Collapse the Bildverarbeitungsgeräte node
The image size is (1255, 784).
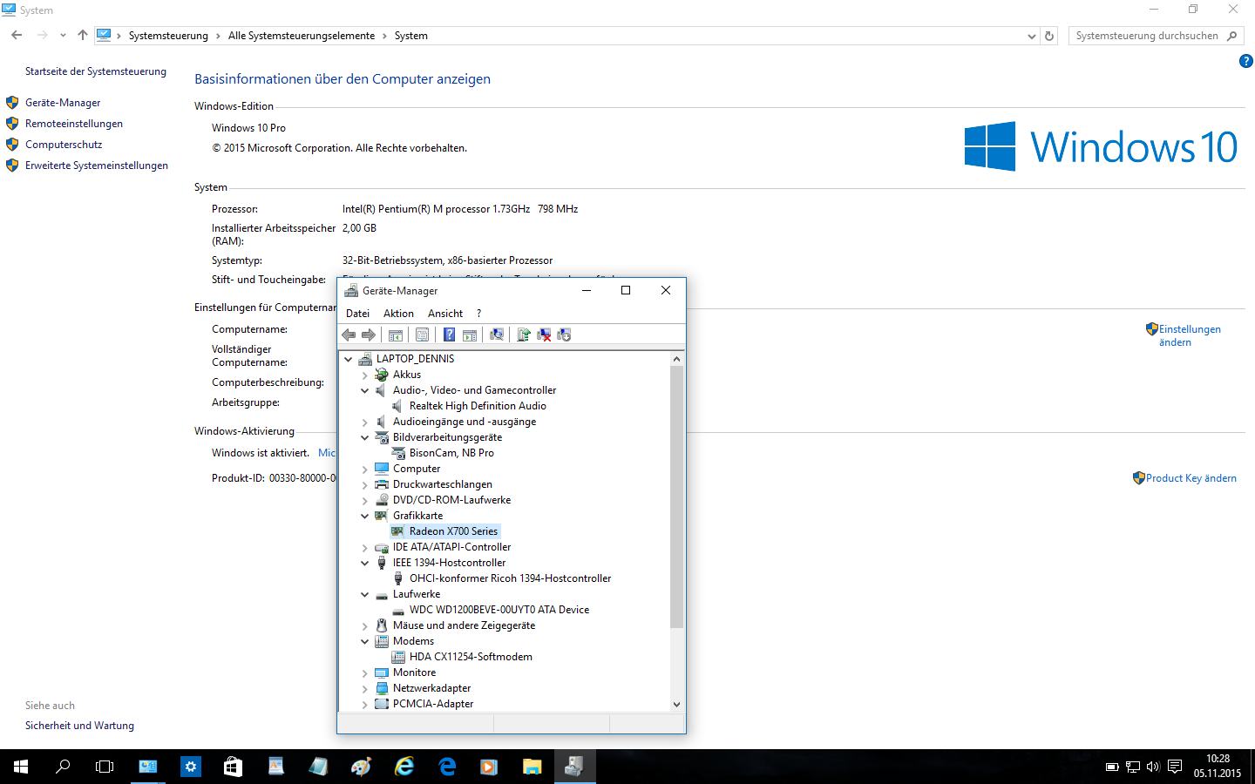tap(364, 437)
